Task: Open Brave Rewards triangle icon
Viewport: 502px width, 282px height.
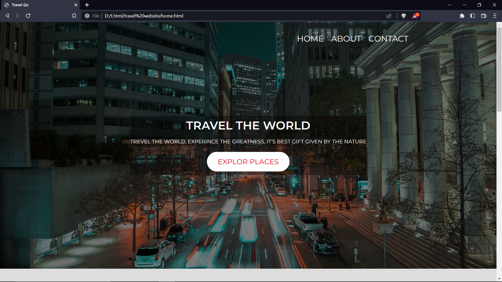Action: [x=415, y=16]
